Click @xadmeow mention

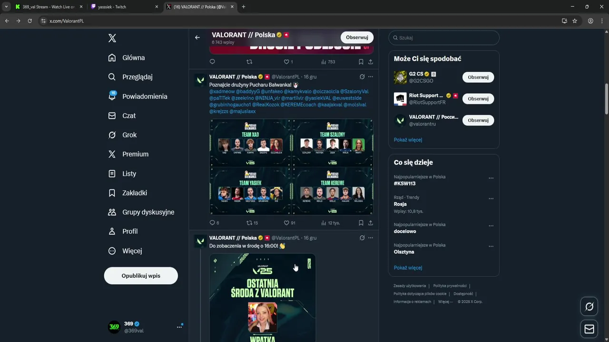pyautogui.click(x=222, y=91)
